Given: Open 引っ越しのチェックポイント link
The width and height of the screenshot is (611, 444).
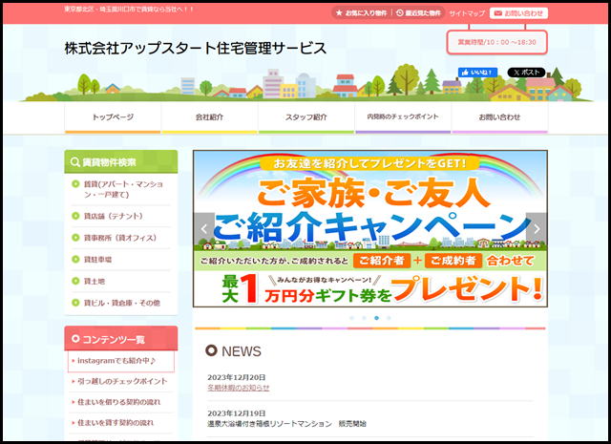Looking at the screenshot, I should 121,382.
